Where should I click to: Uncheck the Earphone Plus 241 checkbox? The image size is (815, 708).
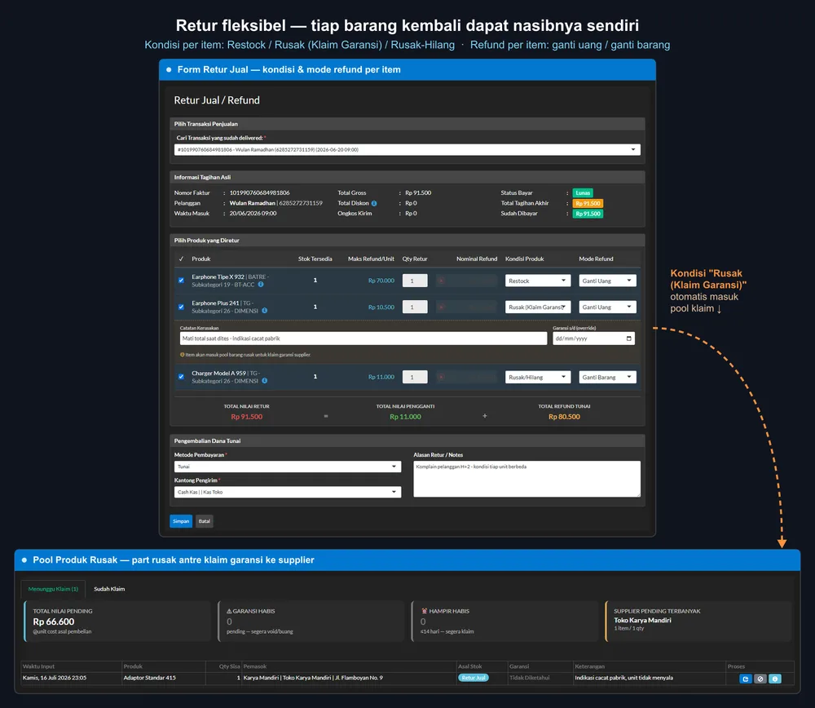(x=181, y=307)
